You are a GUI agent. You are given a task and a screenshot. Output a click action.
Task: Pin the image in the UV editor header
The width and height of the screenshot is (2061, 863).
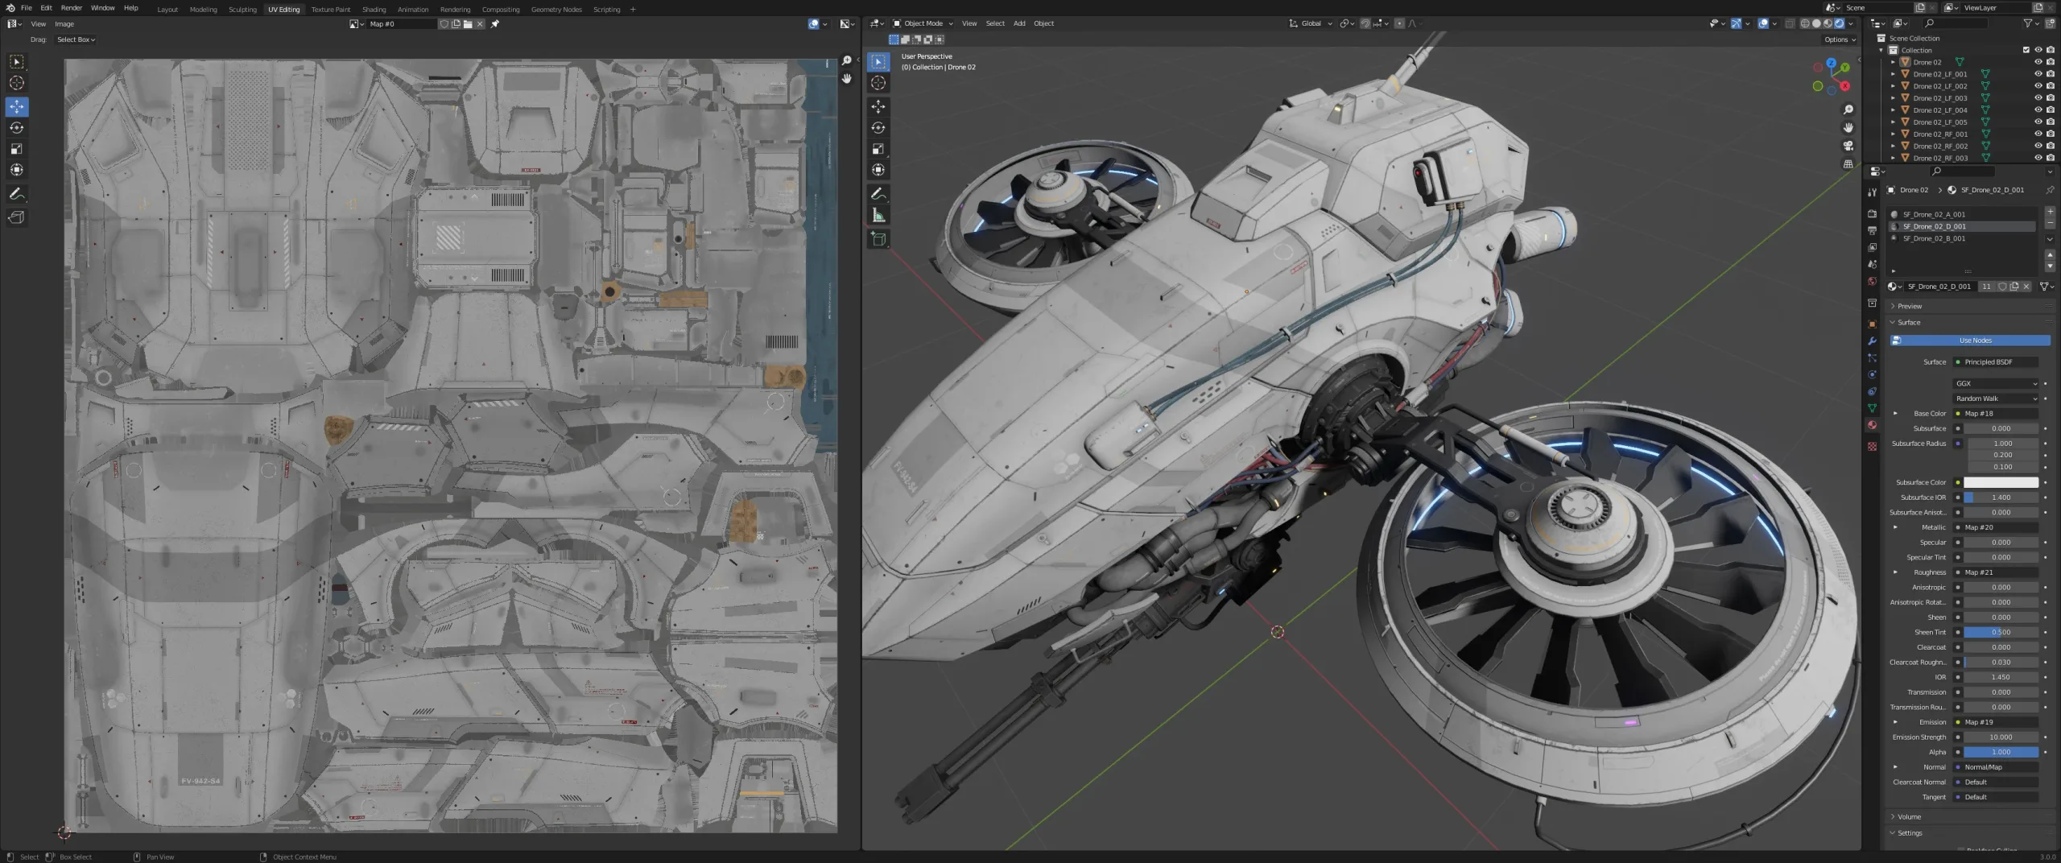pyautogui.click(x=496, y=23)
